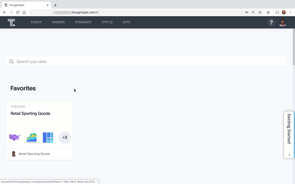
Task: Open the PINBOARDS nav item
Action: pyautogui.click(x=83, y=22)
